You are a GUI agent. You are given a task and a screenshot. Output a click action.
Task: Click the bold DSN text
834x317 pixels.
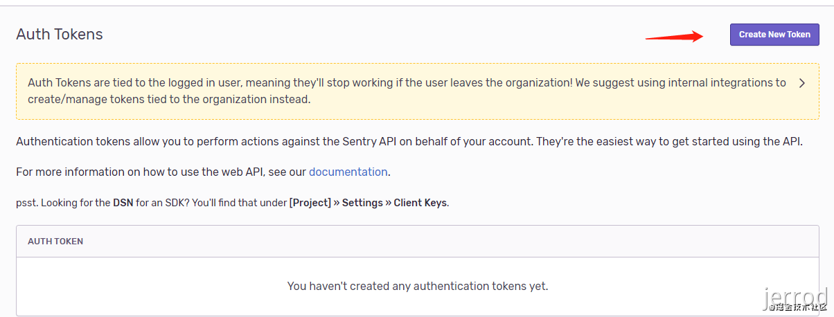point(123,203)
